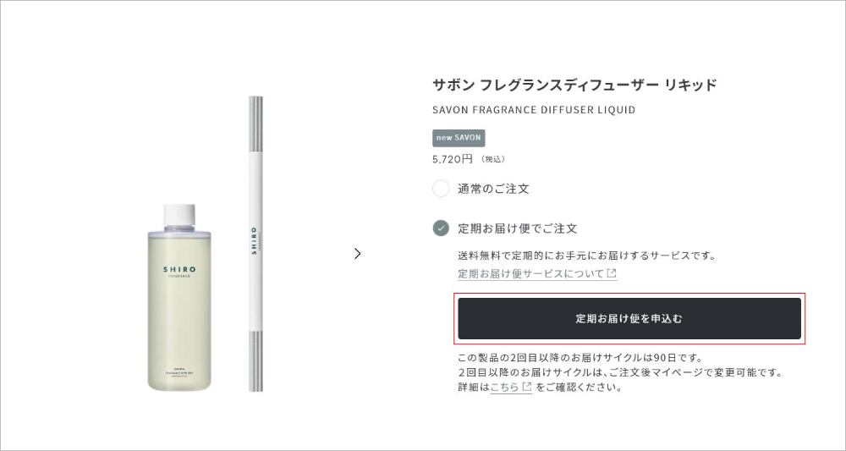The height and width of the screenshot is (451, 846).
Task: Follow the こちら details link
Action: tap(504, 388)
